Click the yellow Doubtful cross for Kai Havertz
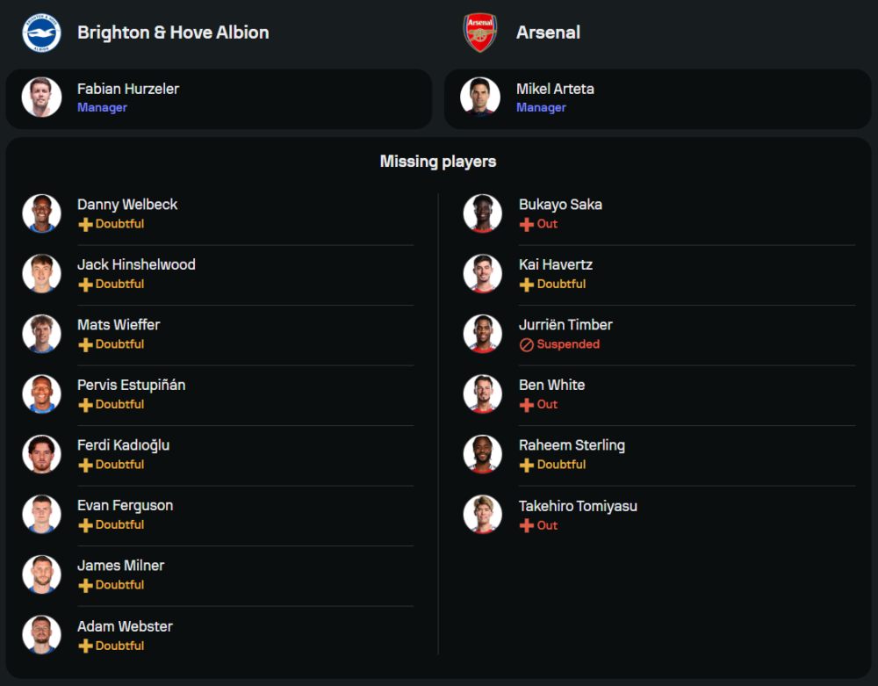This screenshot has width=878, height=686. tap(527, 285)
